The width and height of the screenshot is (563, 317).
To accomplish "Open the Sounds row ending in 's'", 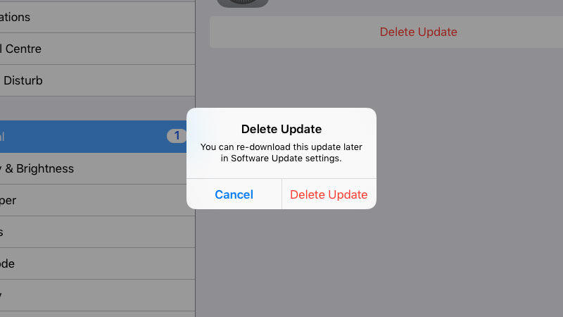I will pos(97,232).
